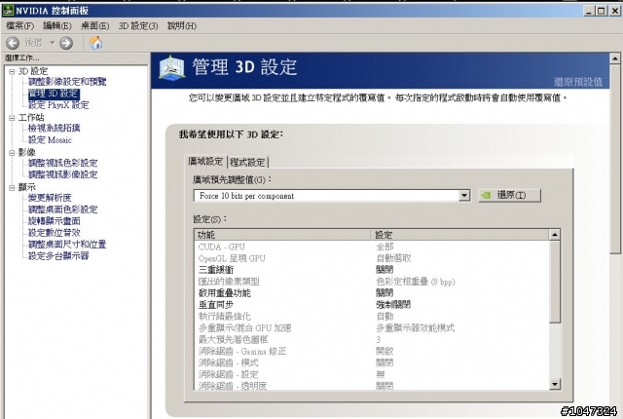Select the OpenGL 呈現 GPU row
623x419 pixels.
click(x=372, y=258)
